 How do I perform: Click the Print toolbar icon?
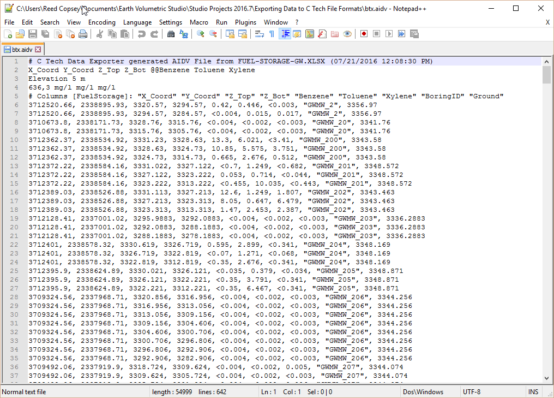click(83, 34)
